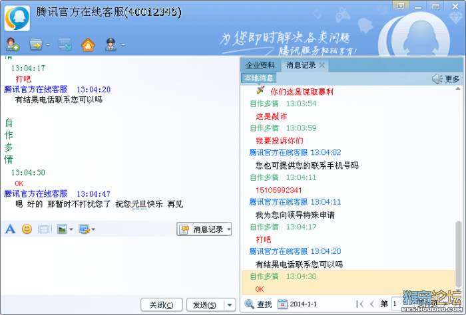Switch to the 企业资料 tab
Viewport: 466px width, 315px height.
pyautogui.click(x=260, y=65)
